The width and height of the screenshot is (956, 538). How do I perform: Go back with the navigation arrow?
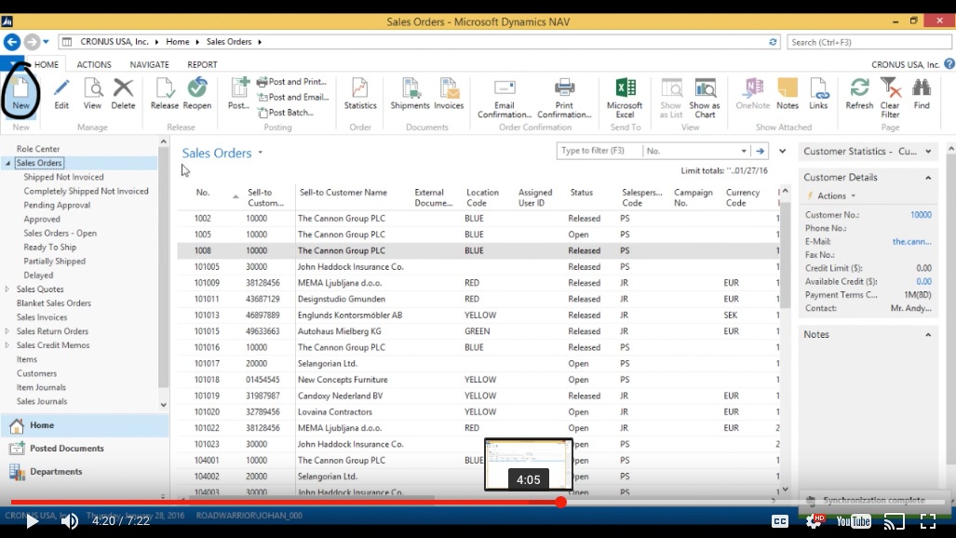[11, 42]
